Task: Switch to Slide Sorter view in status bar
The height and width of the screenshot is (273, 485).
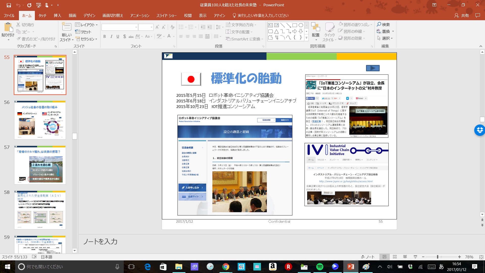Action: (x=395, y=257)
